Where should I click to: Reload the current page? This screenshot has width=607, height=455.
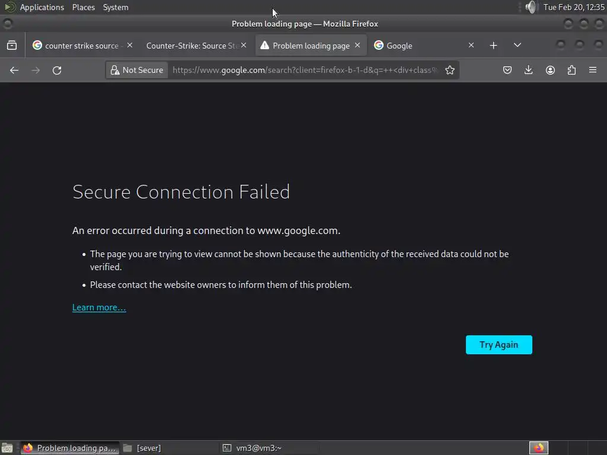tap(57, 71)
